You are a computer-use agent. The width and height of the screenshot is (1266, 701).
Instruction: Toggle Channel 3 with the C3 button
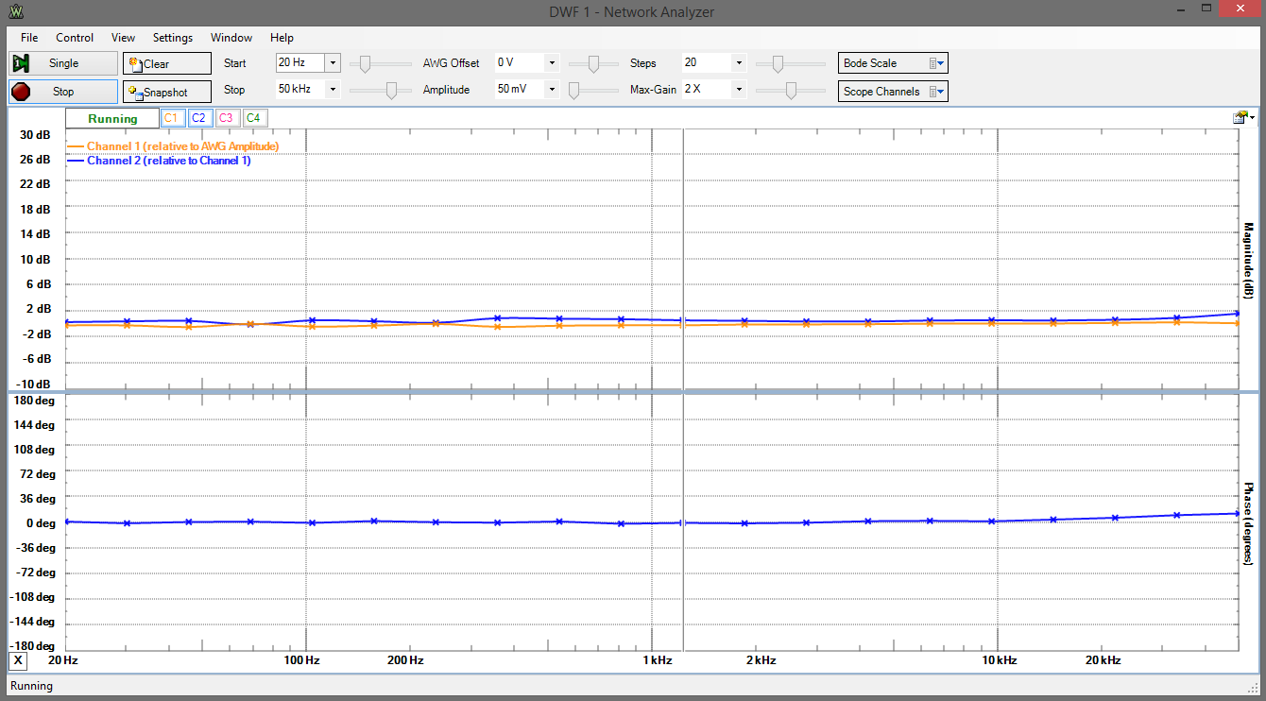pos(226,118)
